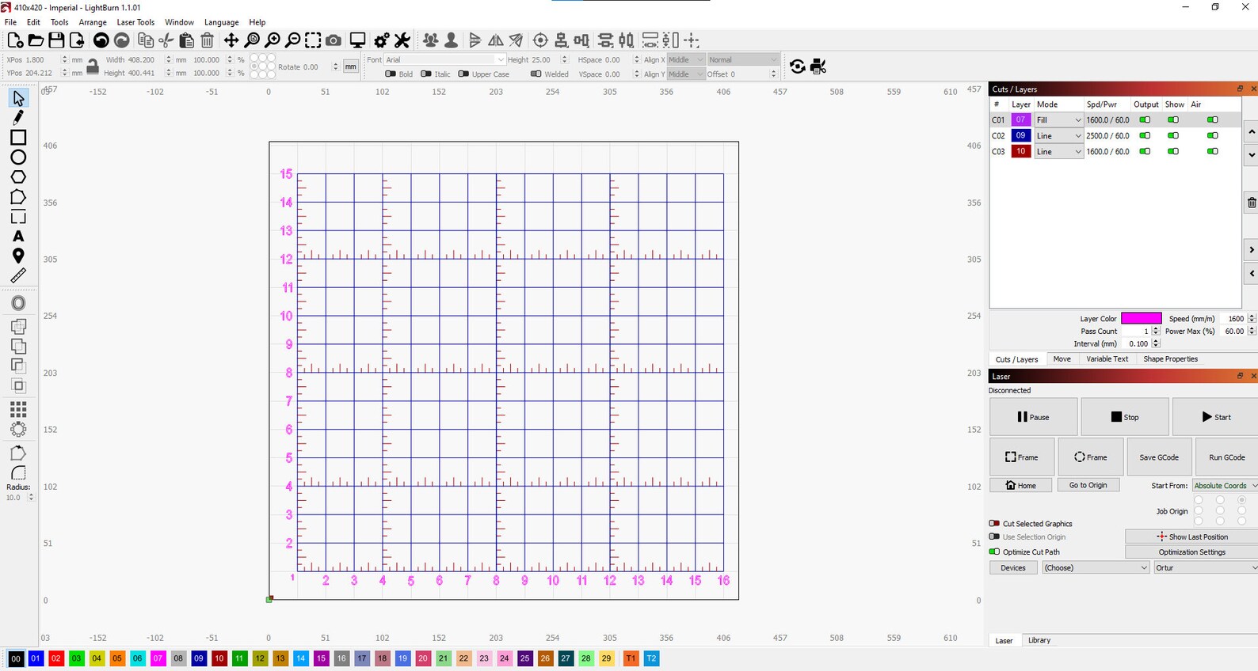Screen dimensions: 1258x671
Task: Click the Undo arrow icon
Action: (x=101, y=40)
